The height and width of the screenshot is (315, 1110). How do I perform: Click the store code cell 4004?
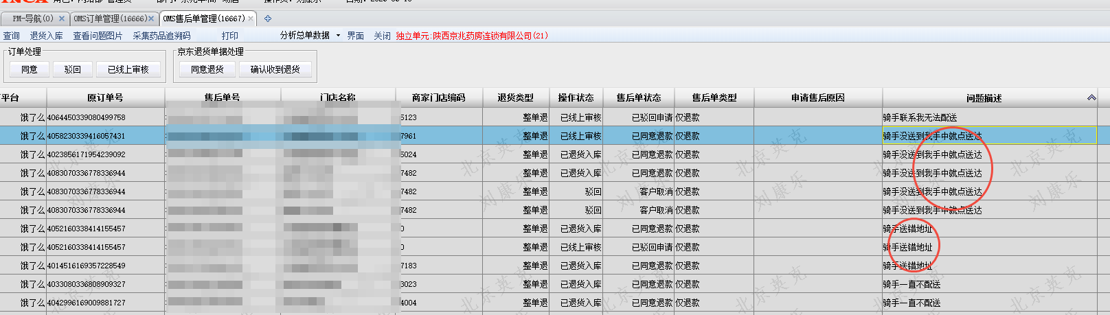409,303
